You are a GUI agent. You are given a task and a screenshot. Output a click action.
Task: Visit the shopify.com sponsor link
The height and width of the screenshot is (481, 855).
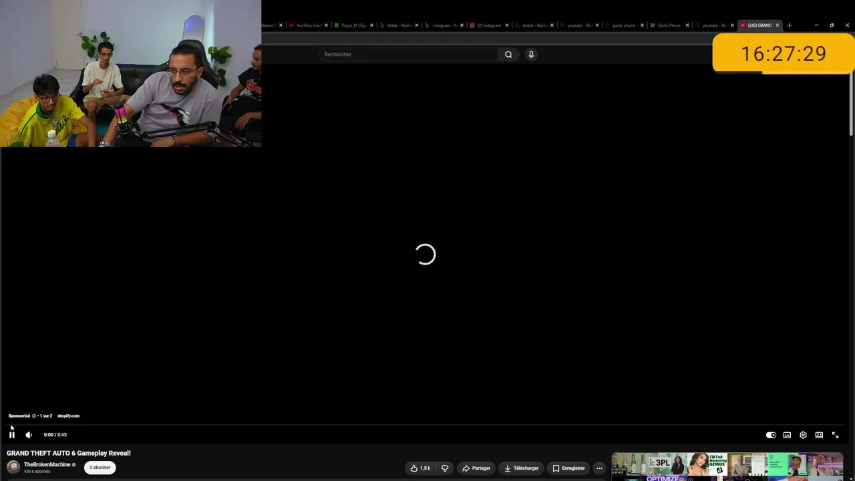pyautogui.click(x=68, y=416)
